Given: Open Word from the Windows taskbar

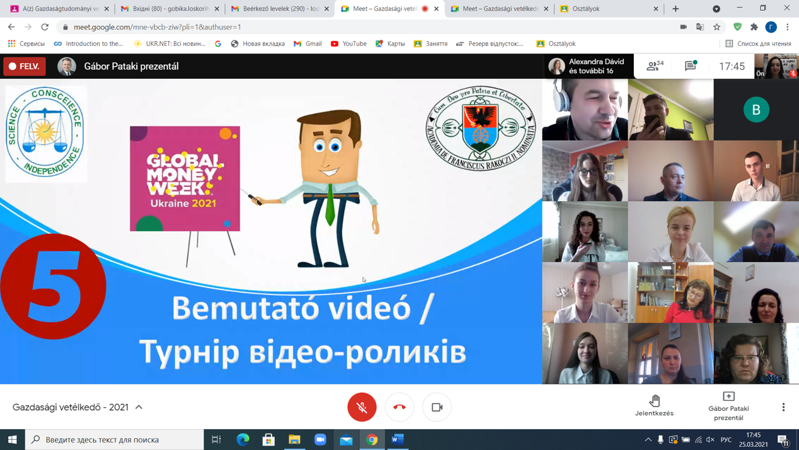Looking at the screenshot, I should 398,439.
